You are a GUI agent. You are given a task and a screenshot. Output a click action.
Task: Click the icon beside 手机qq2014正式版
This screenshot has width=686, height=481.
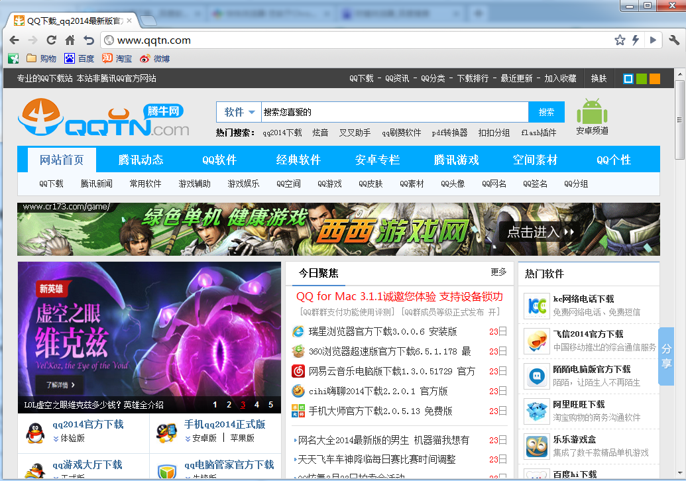pos(166,433)
